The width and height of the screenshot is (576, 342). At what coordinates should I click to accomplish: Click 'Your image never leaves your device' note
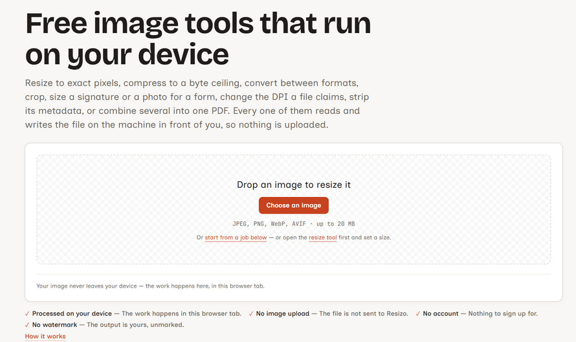150,286
